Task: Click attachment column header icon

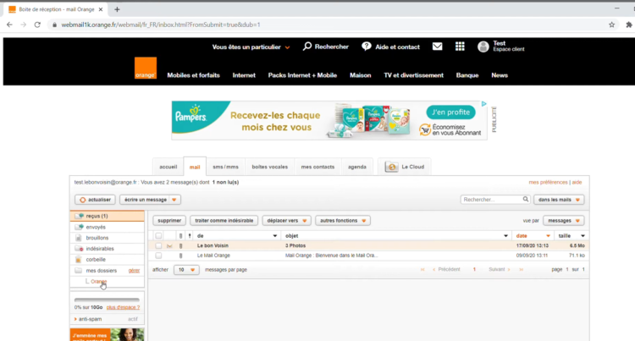Action: tap(180, 236)
